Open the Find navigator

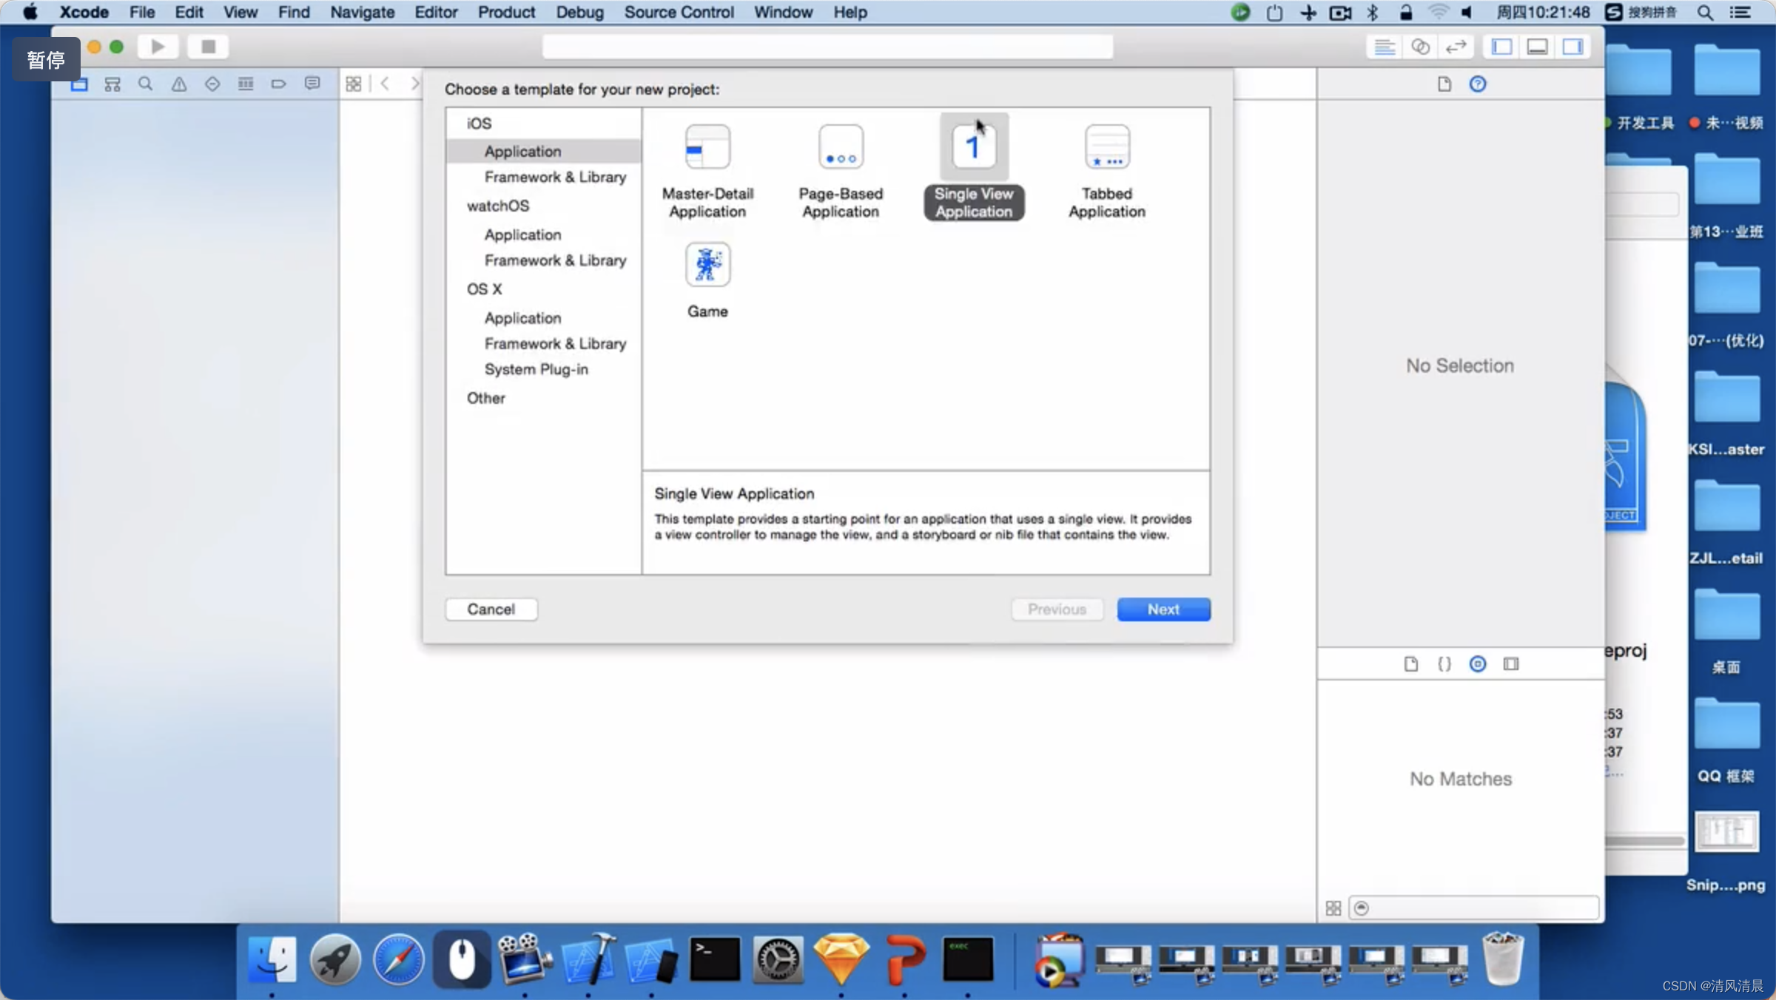[x=146, y=84]
